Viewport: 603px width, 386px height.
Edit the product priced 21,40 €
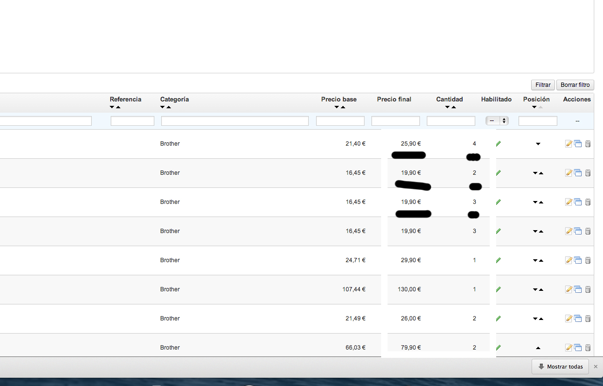[x=569, y=144]
